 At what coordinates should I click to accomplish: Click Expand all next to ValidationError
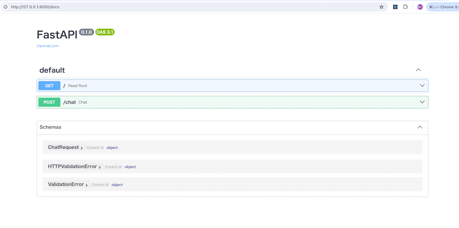[101, 185]
